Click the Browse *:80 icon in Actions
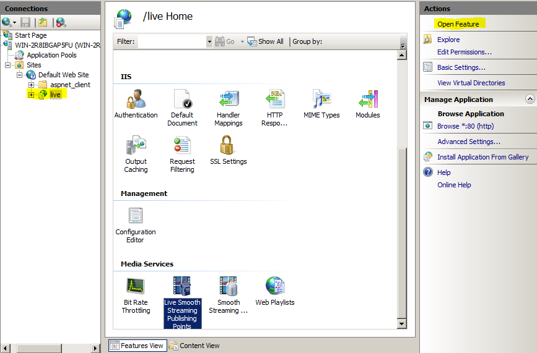Image resolution: width=537 pixels, height=353 pixels. coord(427,125)
